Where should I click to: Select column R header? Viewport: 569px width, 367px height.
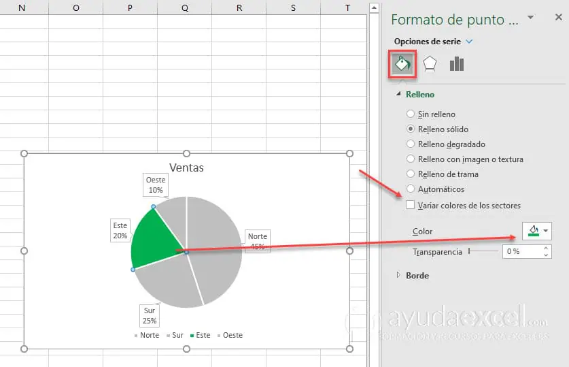point(239,7)
